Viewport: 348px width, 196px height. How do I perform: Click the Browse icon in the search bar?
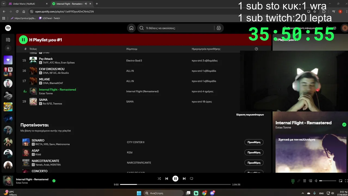tap(219, 28)
